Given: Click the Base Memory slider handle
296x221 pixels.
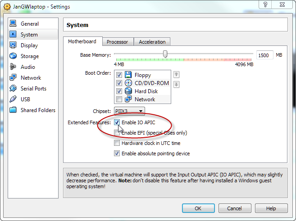Looking at the screenshot, I should point(165,54).
